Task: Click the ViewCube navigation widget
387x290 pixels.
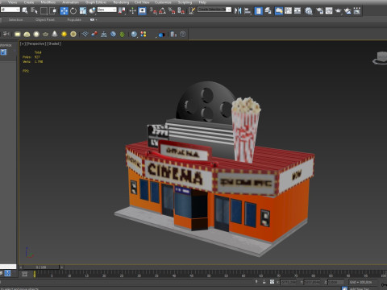Action: coord(380,58)
